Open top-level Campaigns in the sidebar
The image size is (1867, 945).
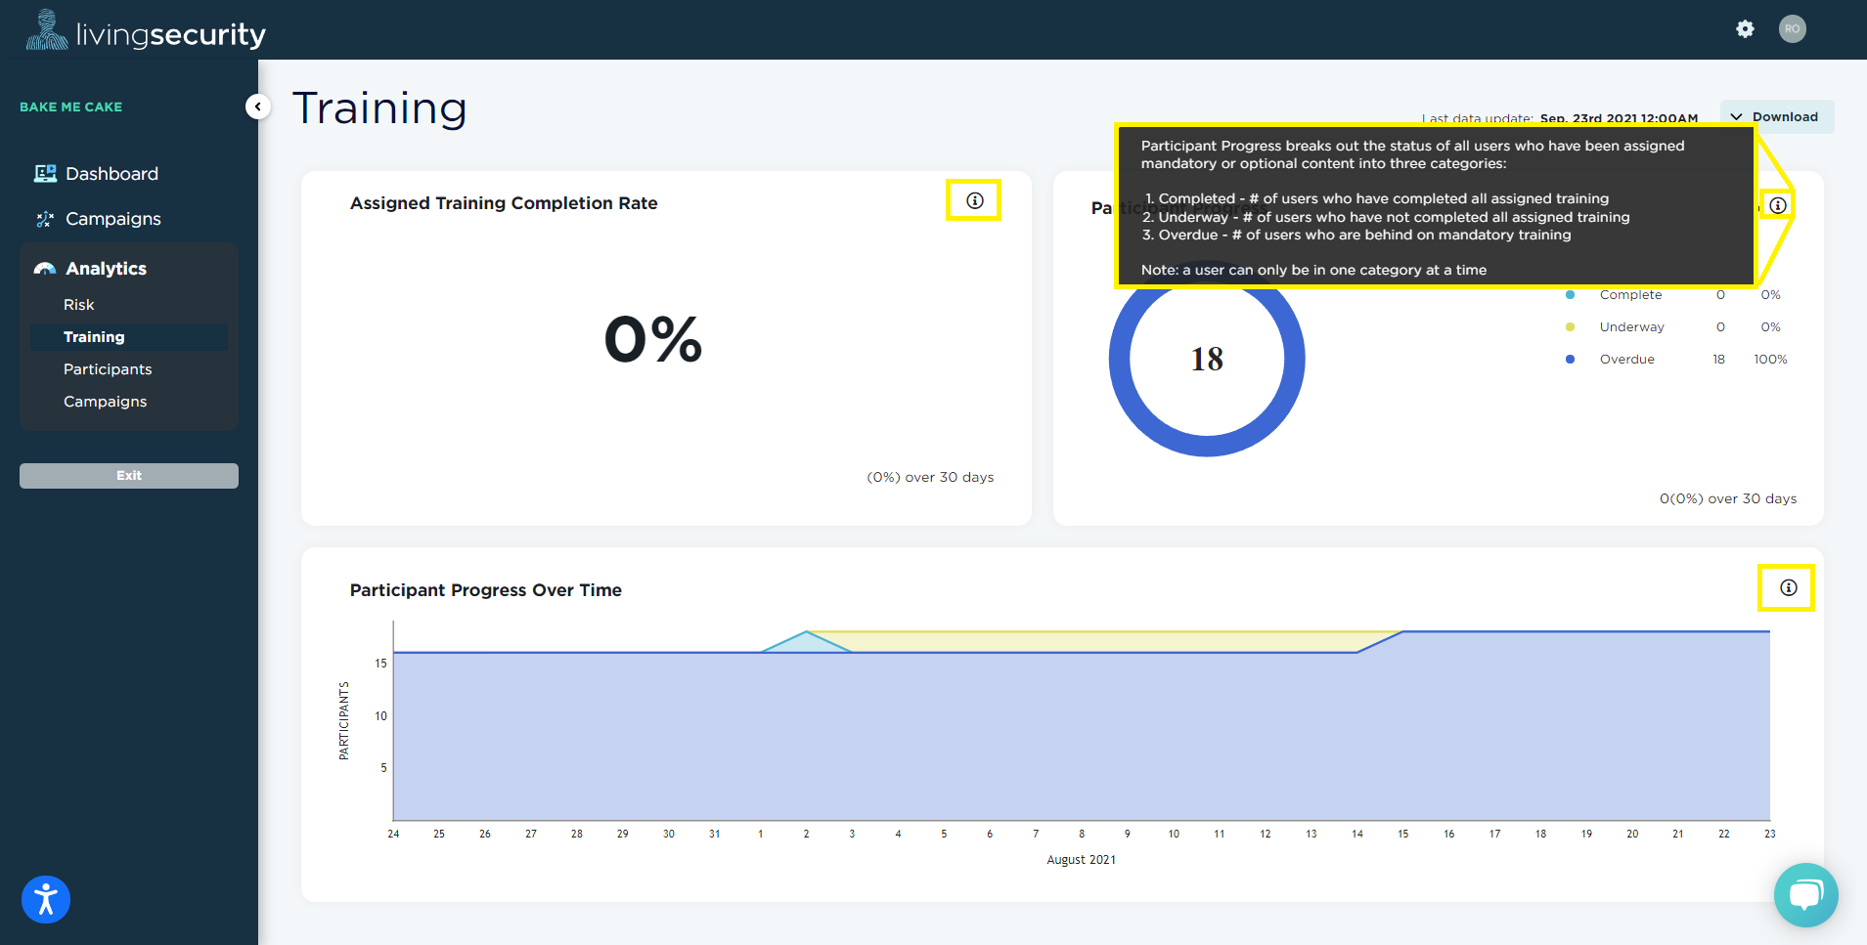pos(112,219)
